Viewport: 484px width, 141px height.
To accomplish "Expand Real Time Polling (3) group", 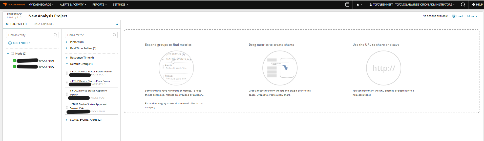I will pos(67,48).
